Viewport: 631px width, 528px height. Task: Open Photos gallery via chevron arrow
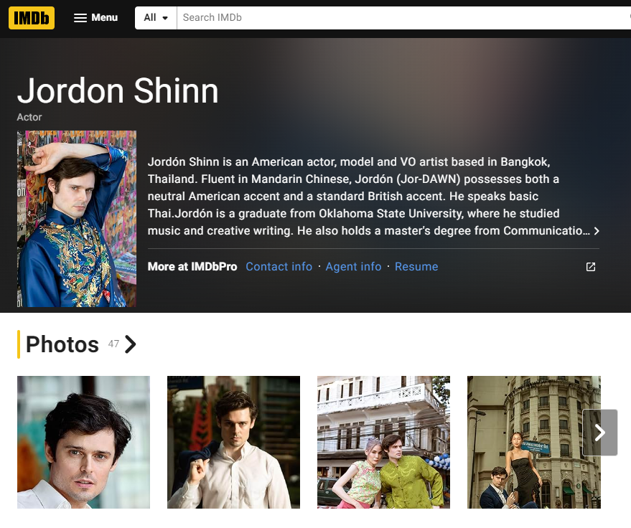pos(131,344)
